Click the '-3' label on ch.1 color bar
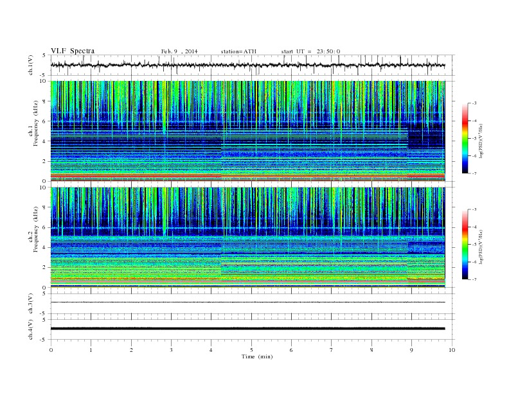509x393 pixels. pos(474,103)
